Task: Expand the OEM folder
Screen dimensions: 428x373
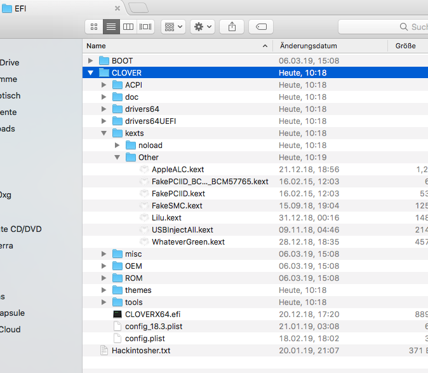Action: click(x=104, y=266)
